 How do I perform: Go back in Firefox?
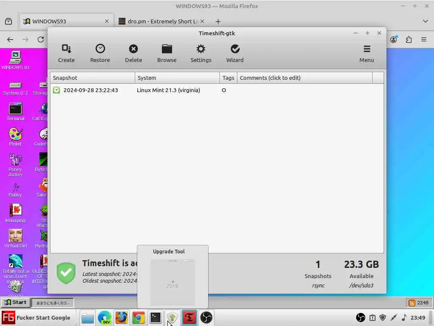10,39
